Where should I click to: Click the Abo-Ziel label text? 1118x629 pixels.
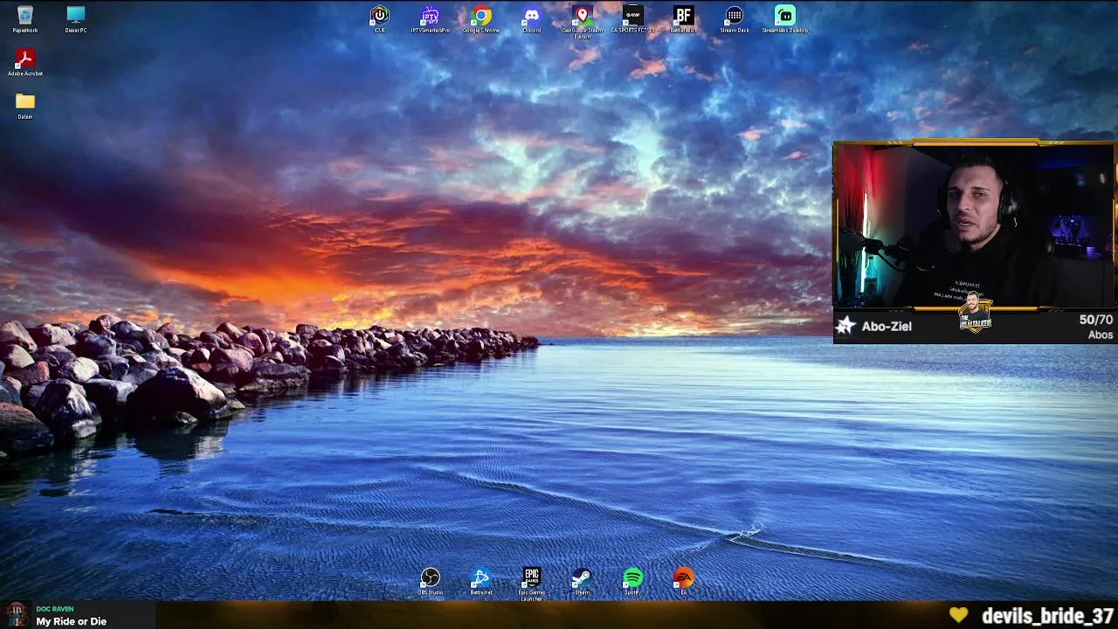click(x=887, y=326)
